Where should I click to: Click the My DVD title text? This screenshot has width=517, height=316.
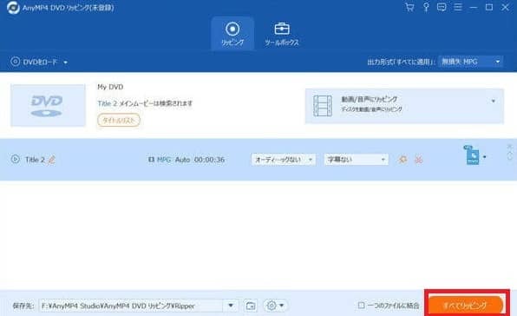click(110, 87)
